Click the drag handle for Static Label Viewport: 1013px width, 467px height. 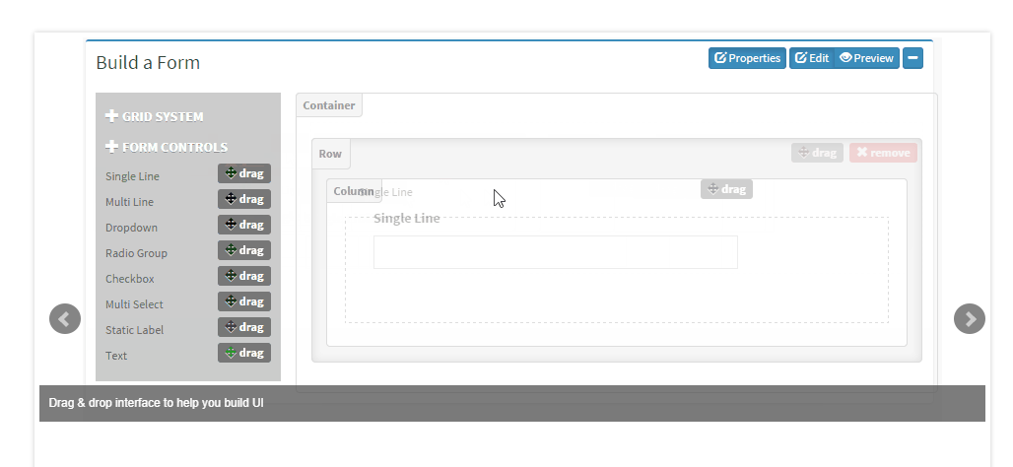click(243, 327)
